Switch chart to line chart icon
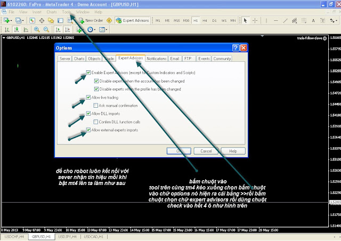 (26, 29)
